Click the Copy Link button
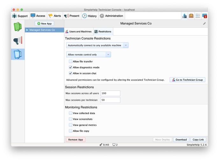219x161 pixels. (198, 140)
